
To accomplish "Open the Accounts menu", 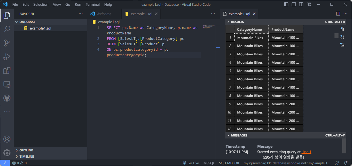I will pyautogui.click(x=7, y=139).
